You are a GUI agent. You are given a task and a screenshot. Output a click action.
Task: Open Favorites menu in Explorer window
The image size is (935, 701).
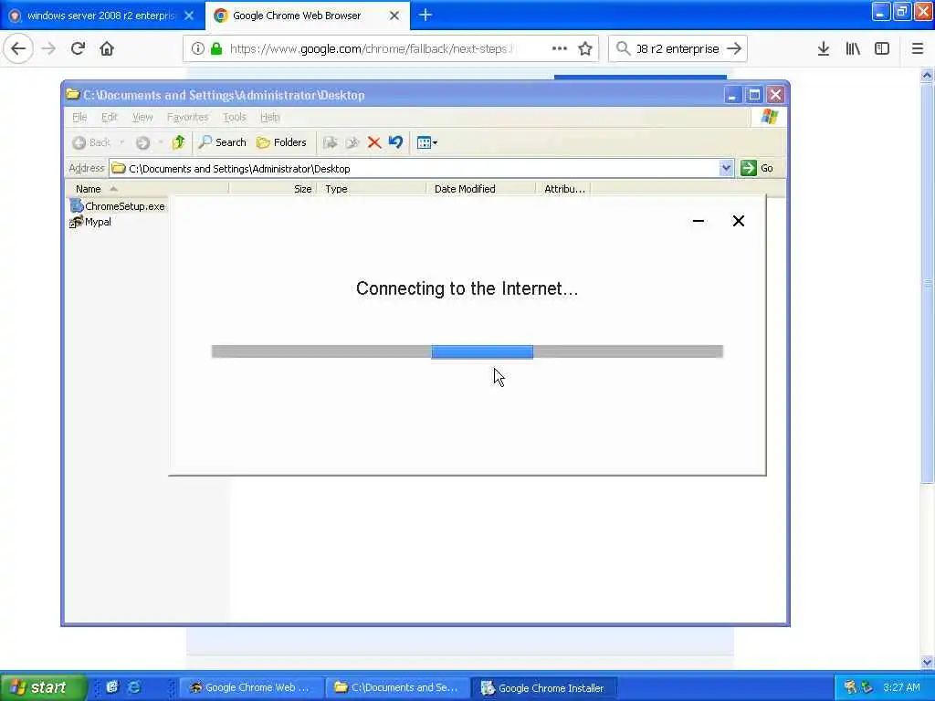(x=187, y=118)
